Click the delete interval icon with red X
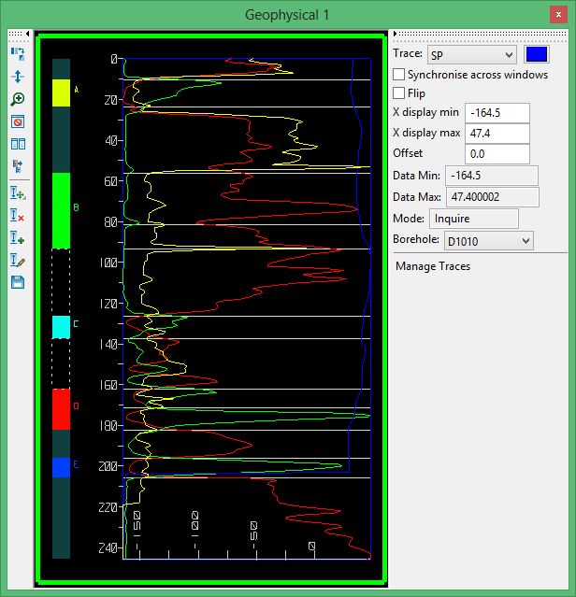 (17, 216)
